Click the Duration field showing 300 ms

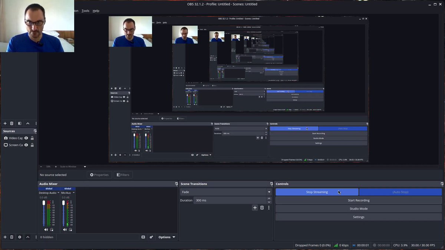point(230,200)
